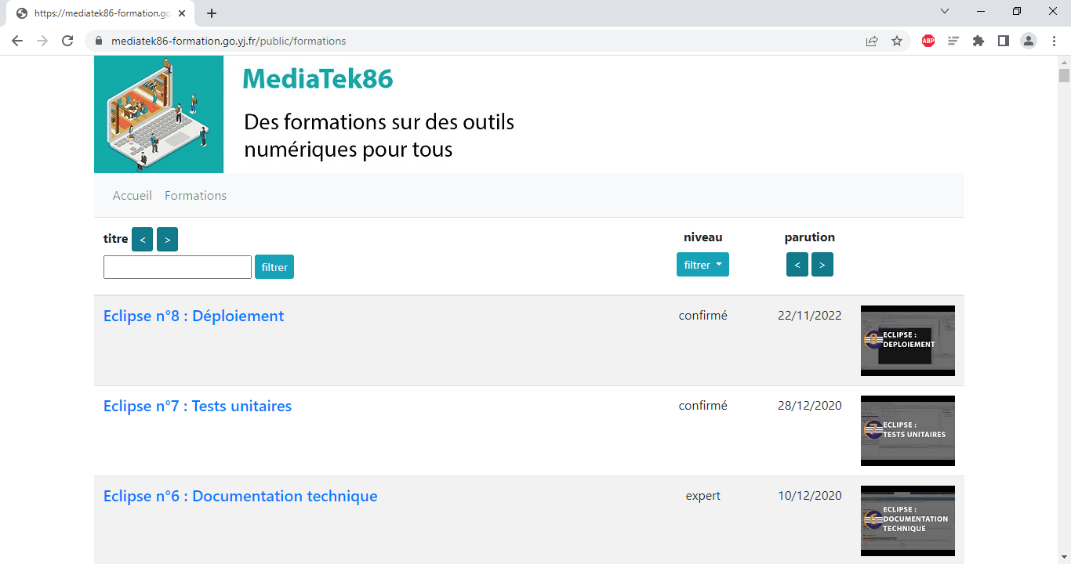
Task: Go back to the previous page
Action: coord(17,41)
